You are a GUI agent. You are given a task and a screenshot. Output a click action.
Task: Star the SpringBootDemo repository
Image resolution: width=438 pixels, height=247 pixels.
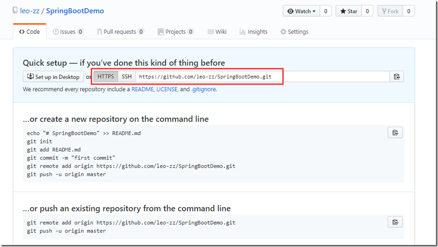coord(348,11)
